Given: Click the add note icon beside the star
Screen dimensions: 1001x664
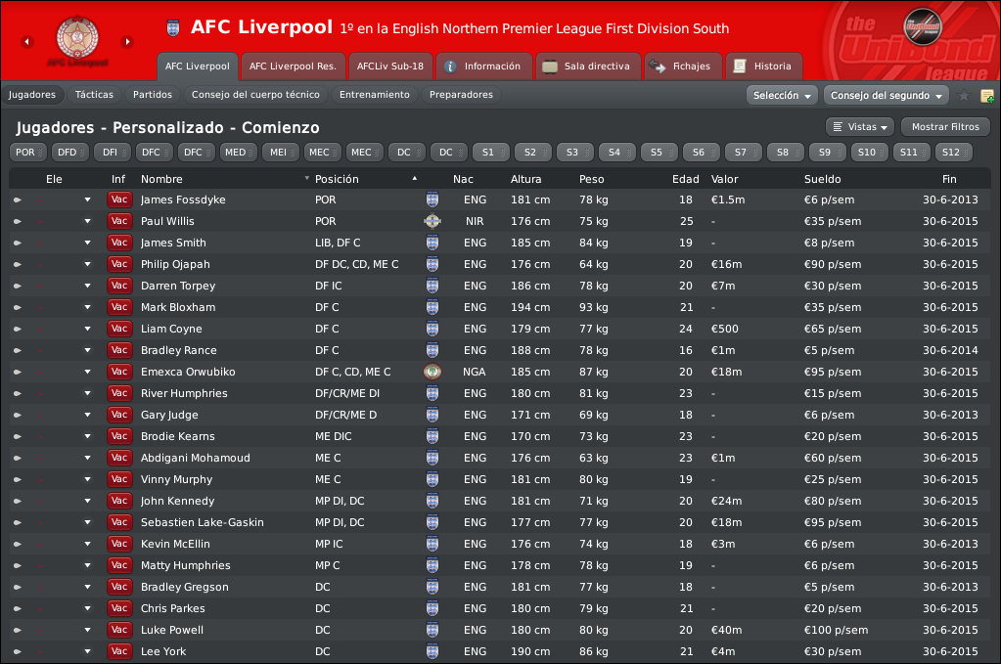Looking at the screenshot, I should [x=987, y=96].
